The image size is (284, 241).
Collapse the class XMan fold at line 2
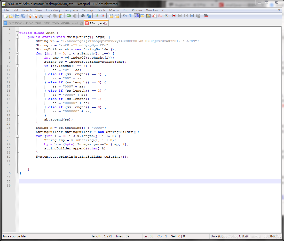click(17, 33)
